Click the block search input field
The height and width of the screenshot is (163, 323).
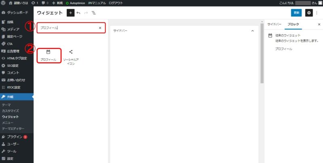tap(71, 28)
